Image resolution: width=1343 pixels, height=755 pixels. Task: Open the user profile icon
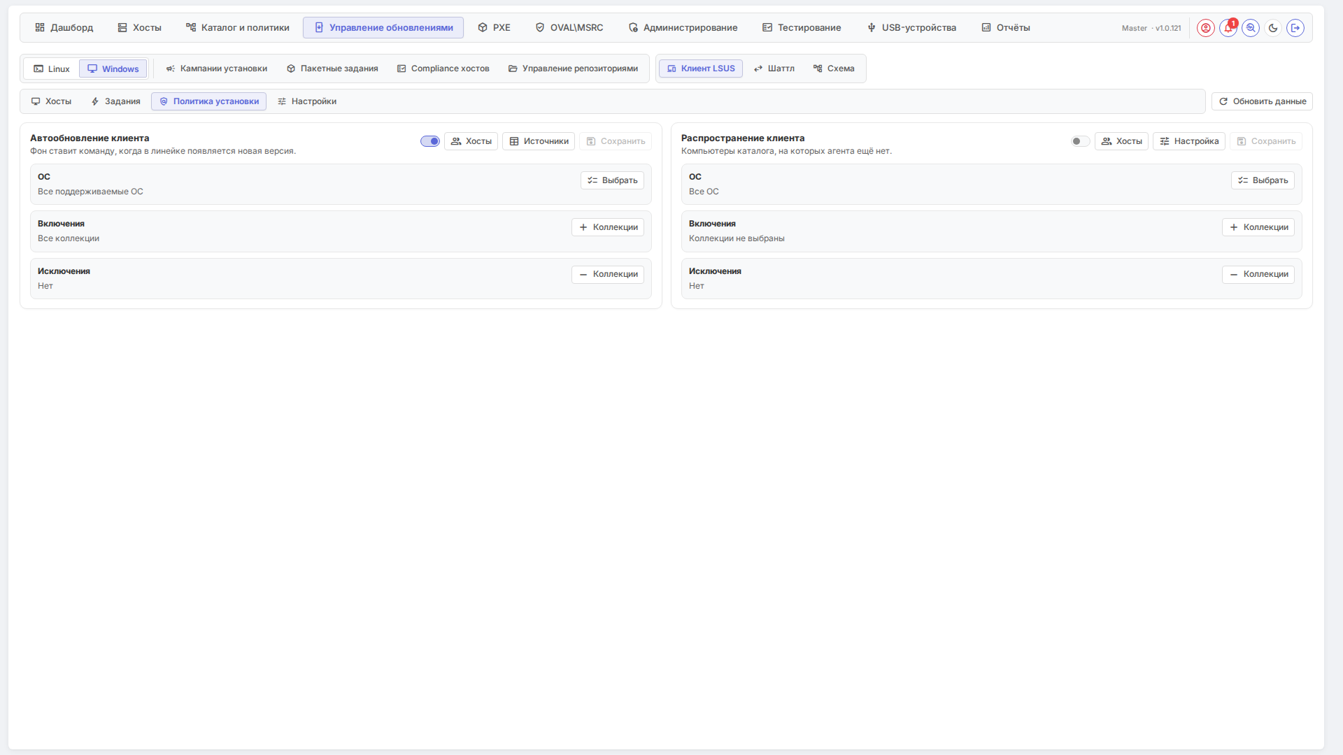[x=1205, y=28]
